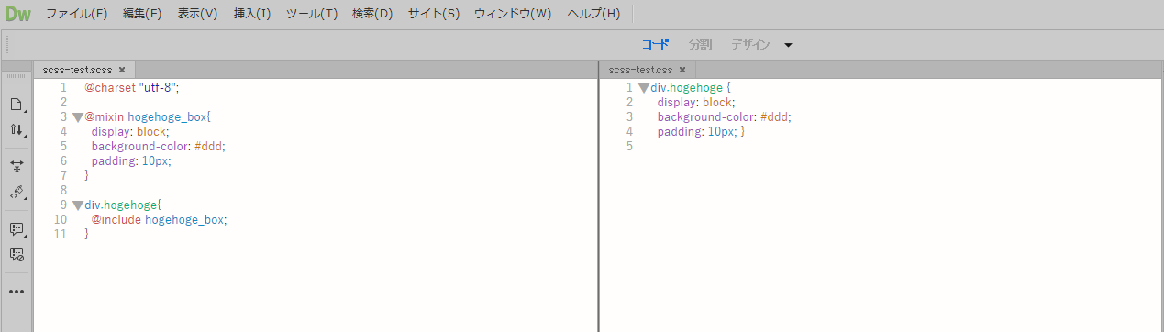This screenshot has width=1164, height=332.
Task: Click the @include hogehoge_box; line
Action: [x=159, y=219]
